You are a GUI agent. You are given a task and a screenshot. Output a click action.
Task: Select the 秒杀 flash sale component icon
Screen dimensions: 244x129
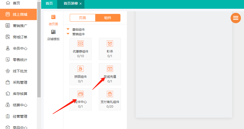click(110, 44)
